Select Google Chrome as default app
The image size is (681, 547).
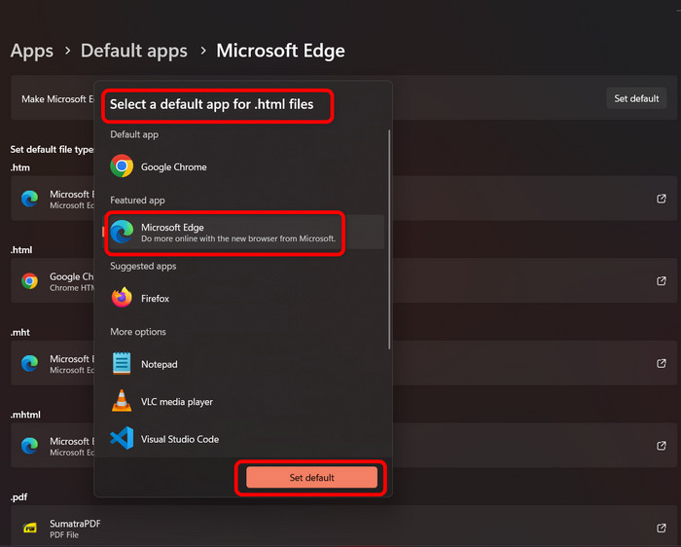243,166
